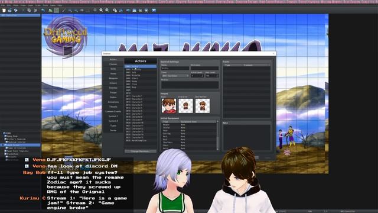378x213 pixels.
Task: Click the Open Project toolbar icon
Action: pos(9,11)
